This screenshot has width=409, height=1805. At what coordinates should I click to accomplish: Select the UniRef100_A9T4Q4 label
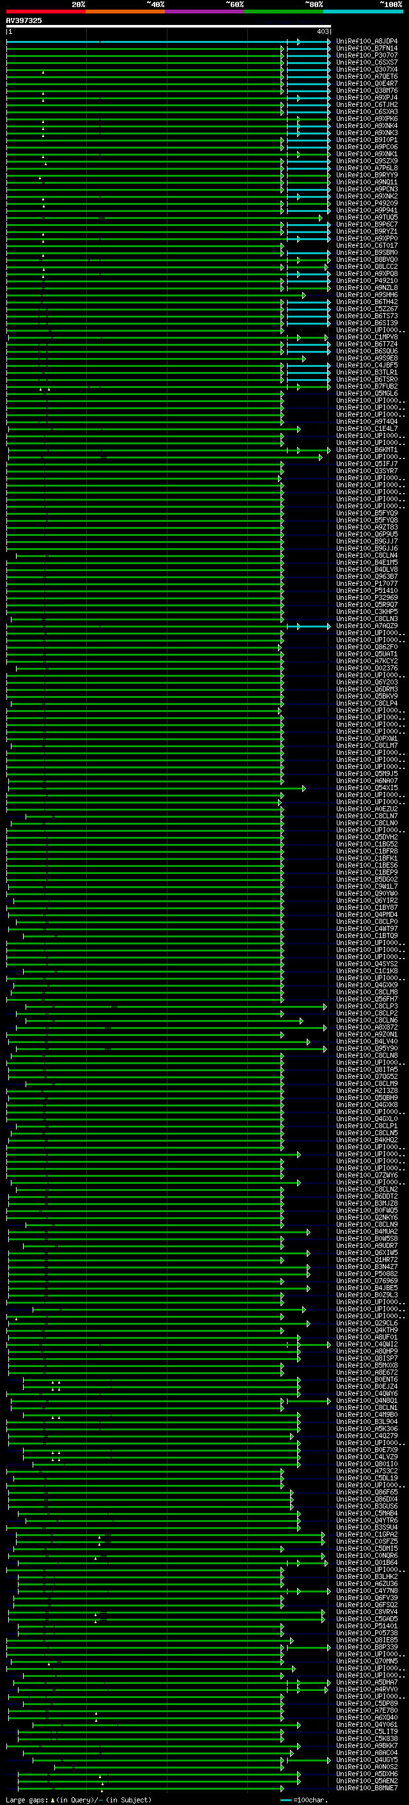(x=367, y=422)
